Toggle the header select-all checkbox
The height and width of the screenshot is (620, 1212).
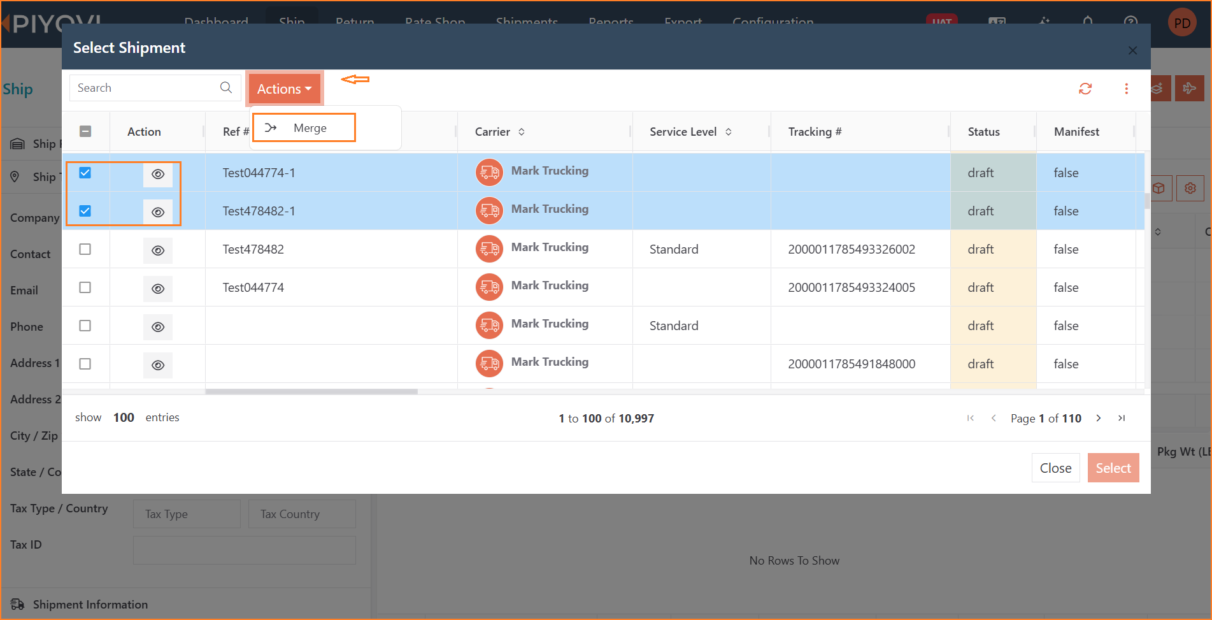[x=85, y=131]
